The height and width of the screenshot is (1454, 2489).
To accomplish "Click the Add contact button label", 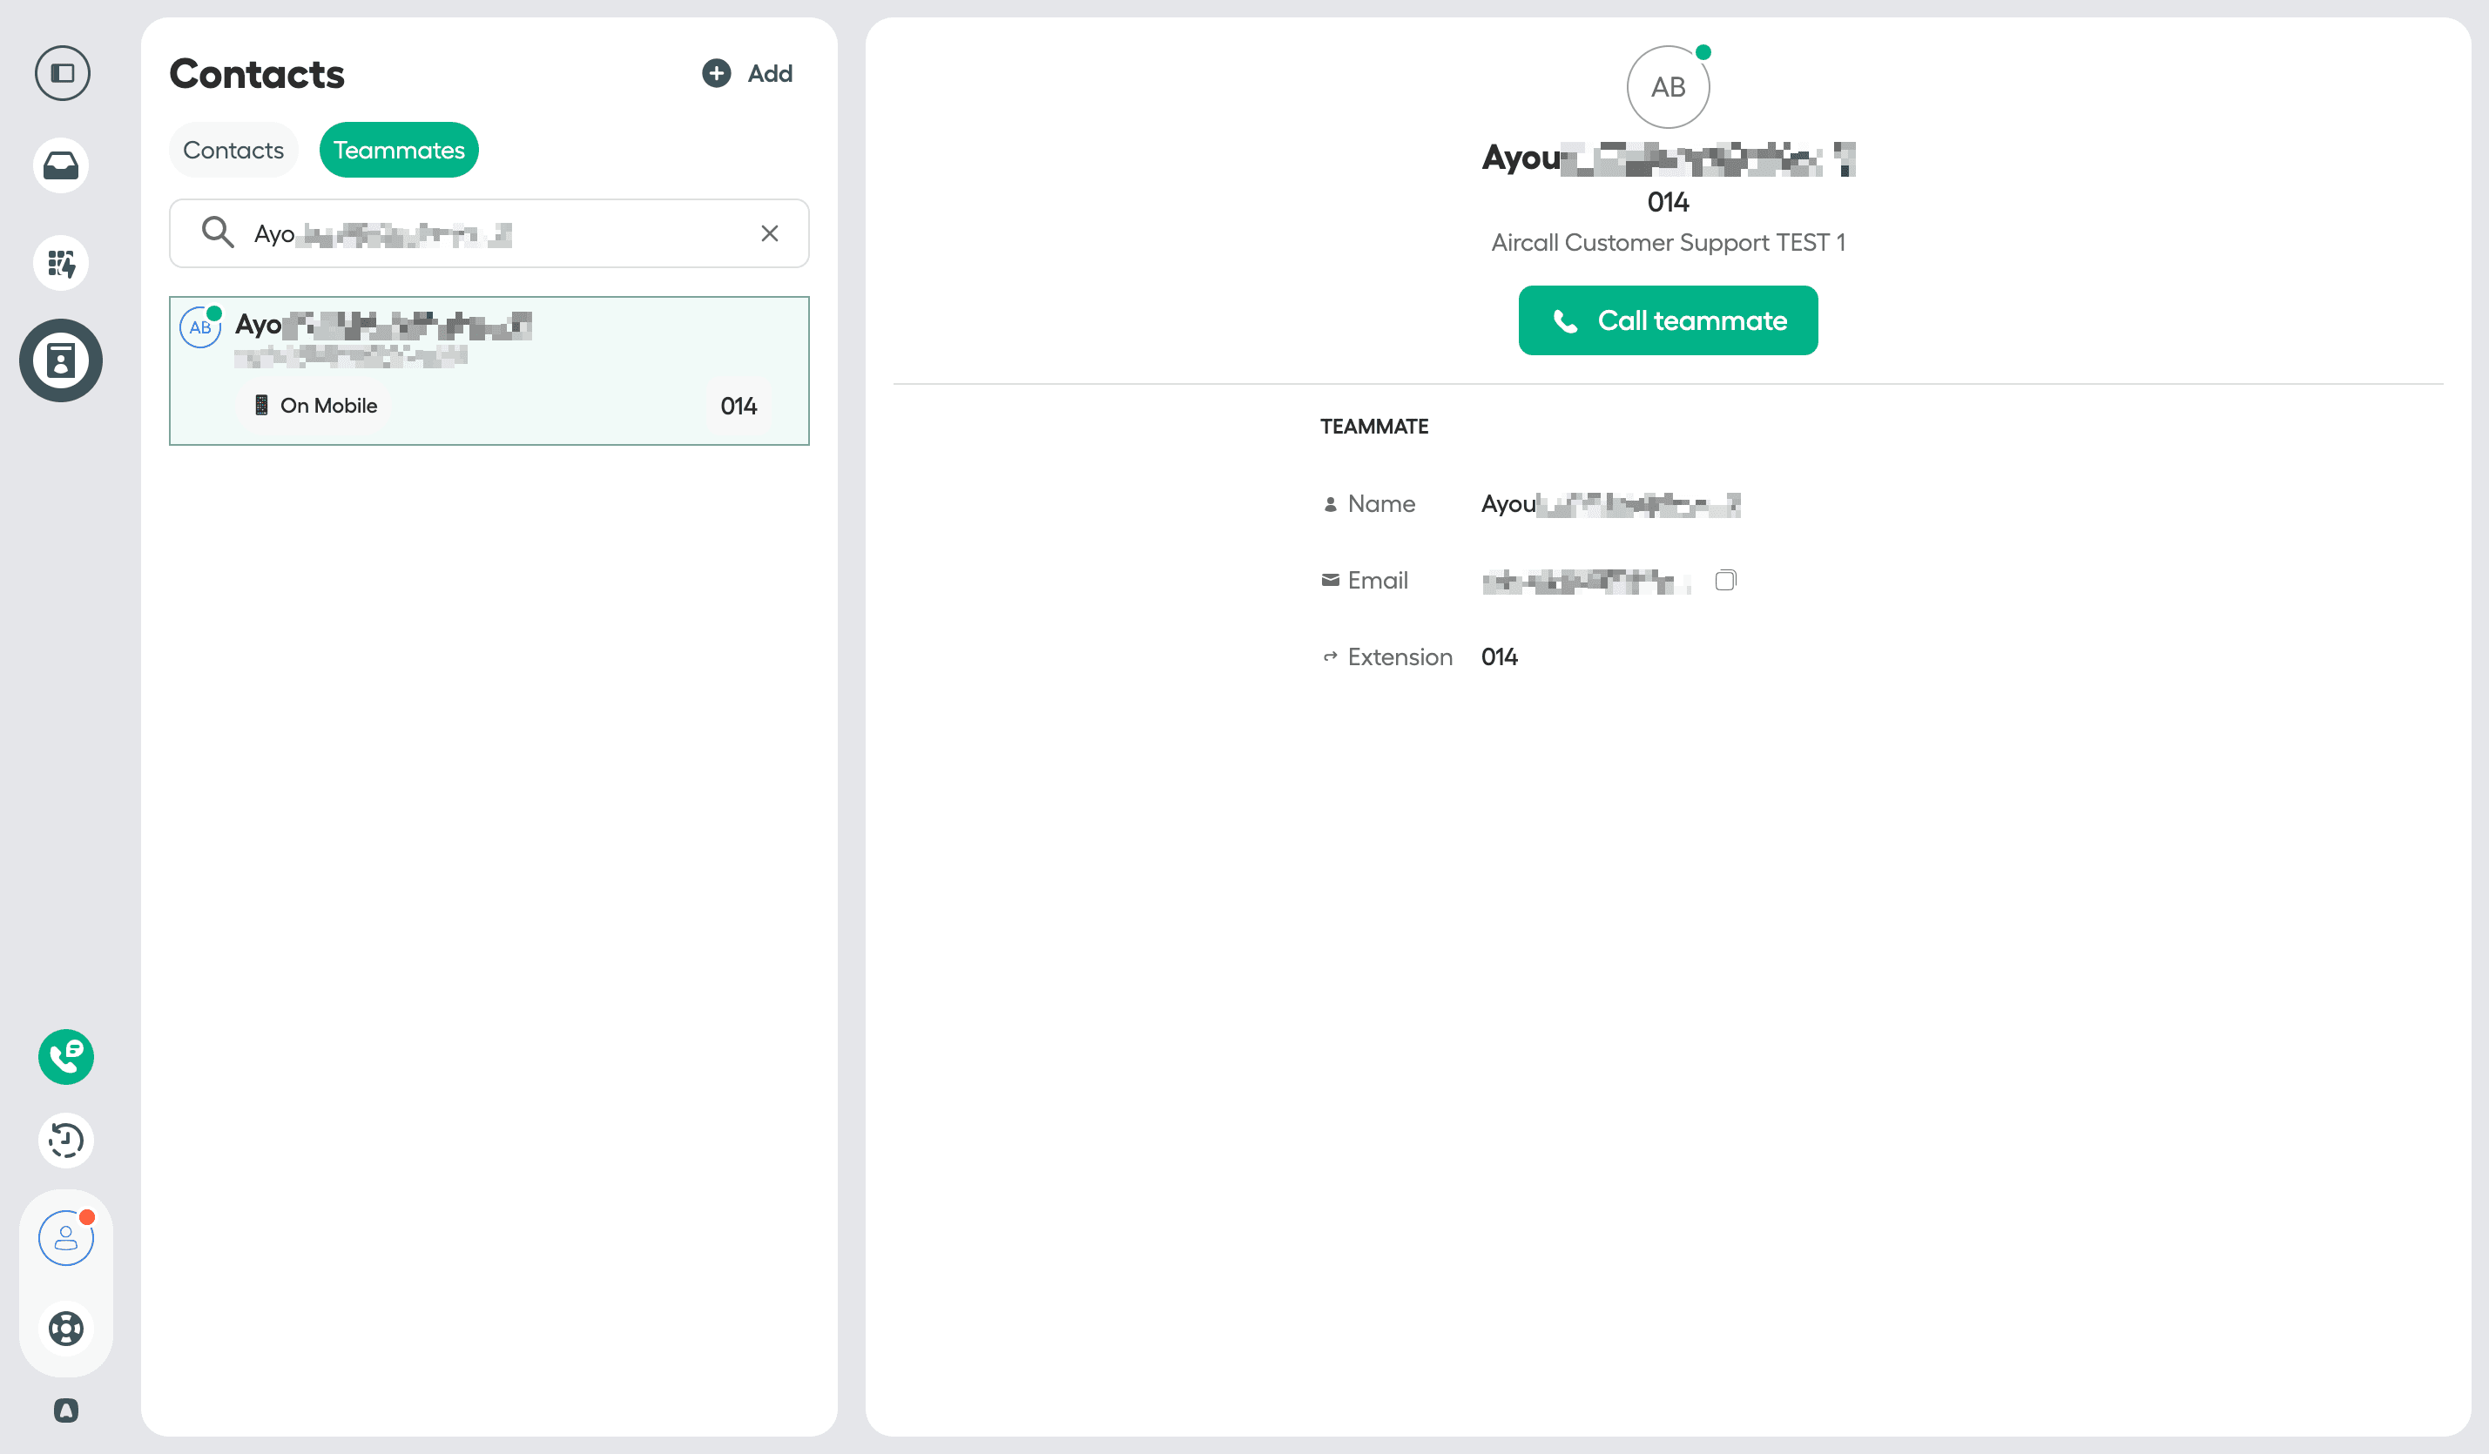I will tap(769, 73).
